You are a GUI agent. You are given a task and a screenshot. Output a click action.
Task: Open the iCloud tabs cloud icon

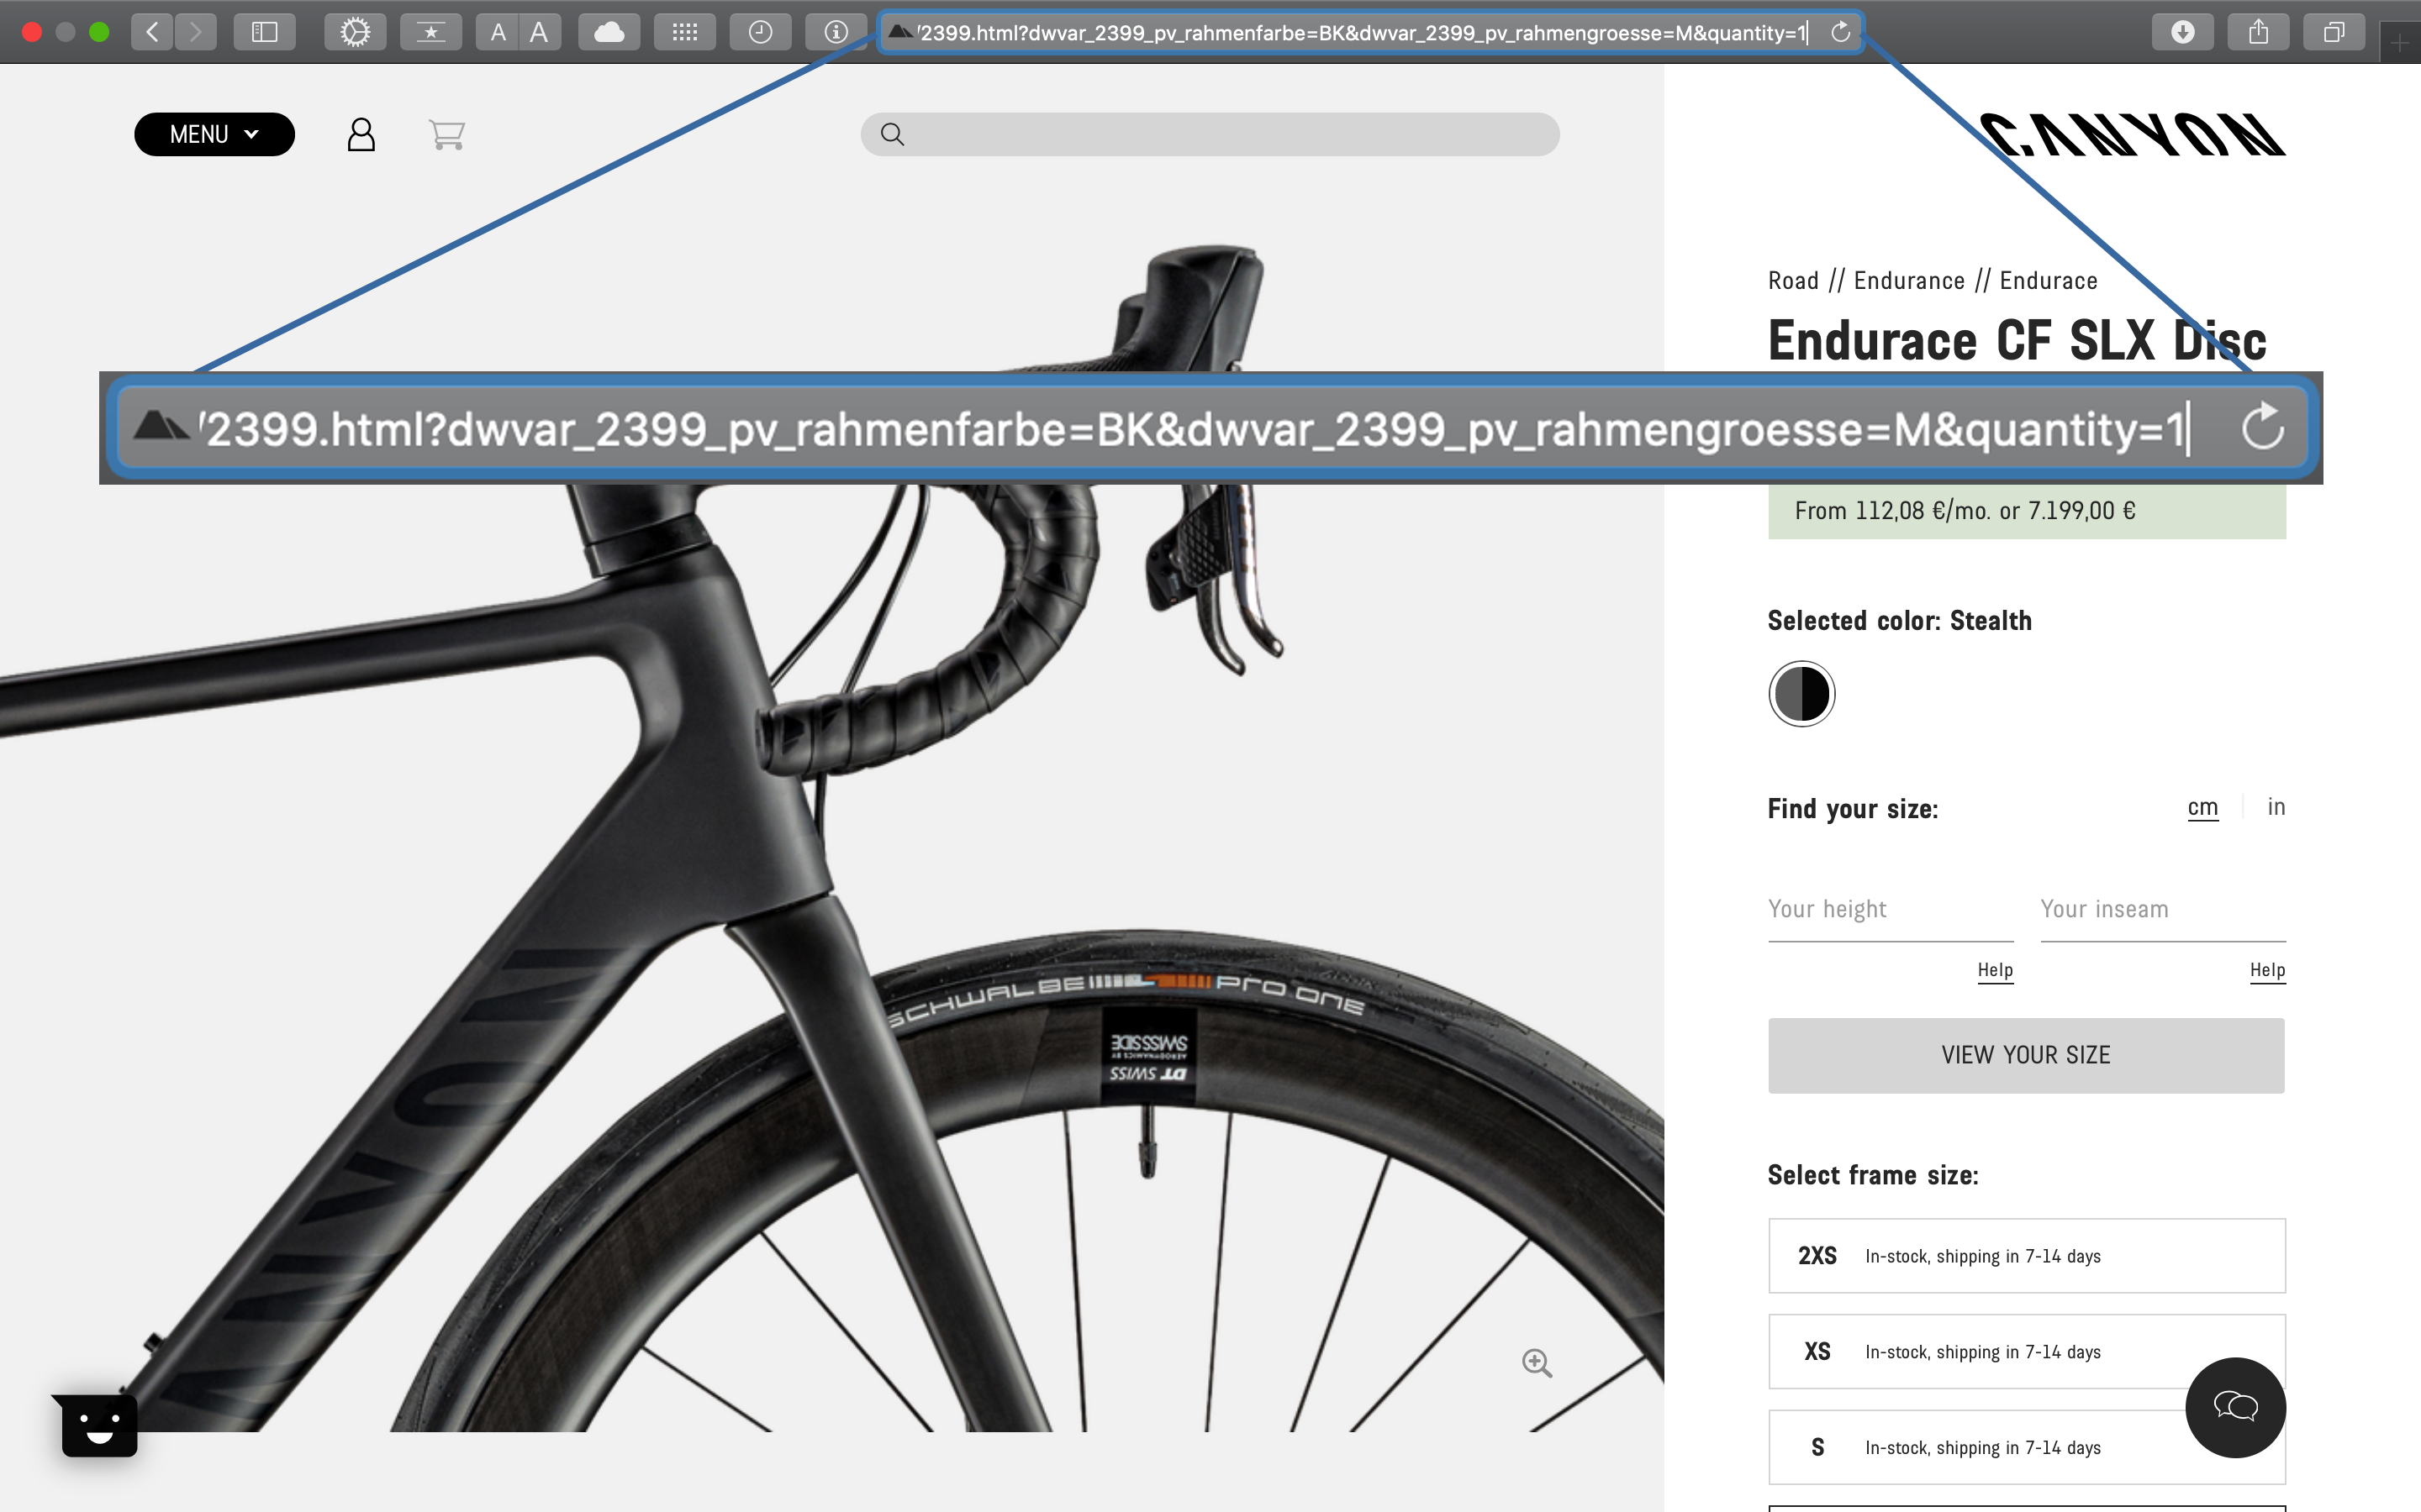click(609, 32)
